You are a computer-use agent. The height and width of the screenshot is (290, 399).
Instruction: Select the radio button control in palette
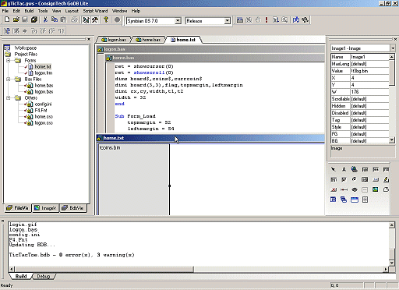point(355,179)
